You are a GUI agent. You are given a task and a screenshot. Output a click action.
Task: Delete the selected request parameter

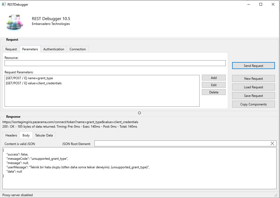214,92
